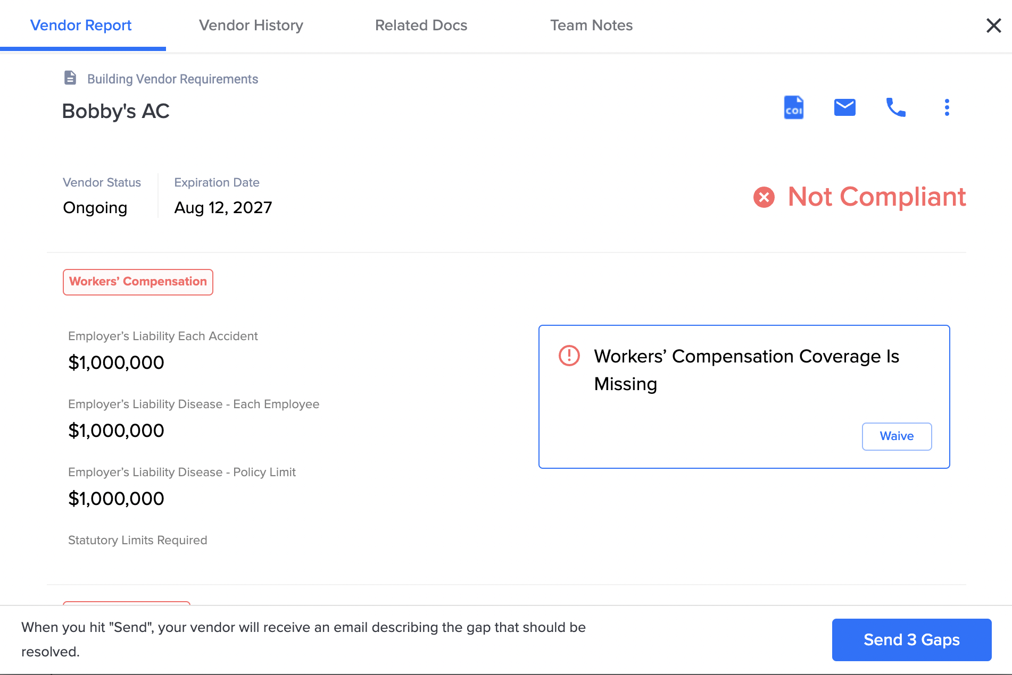Open the COI document icon
Image resolution: width=1012 pixels, height=675 pixels.
[793, 107]
